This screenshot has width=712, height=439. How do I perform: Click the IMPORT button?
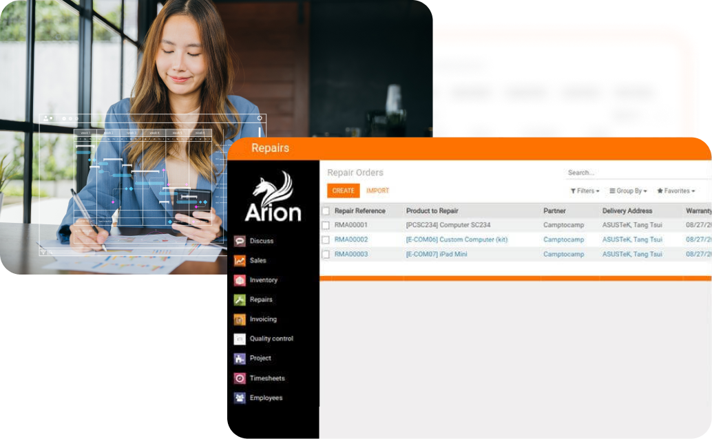pyautogui.click(x=378, y=191)
